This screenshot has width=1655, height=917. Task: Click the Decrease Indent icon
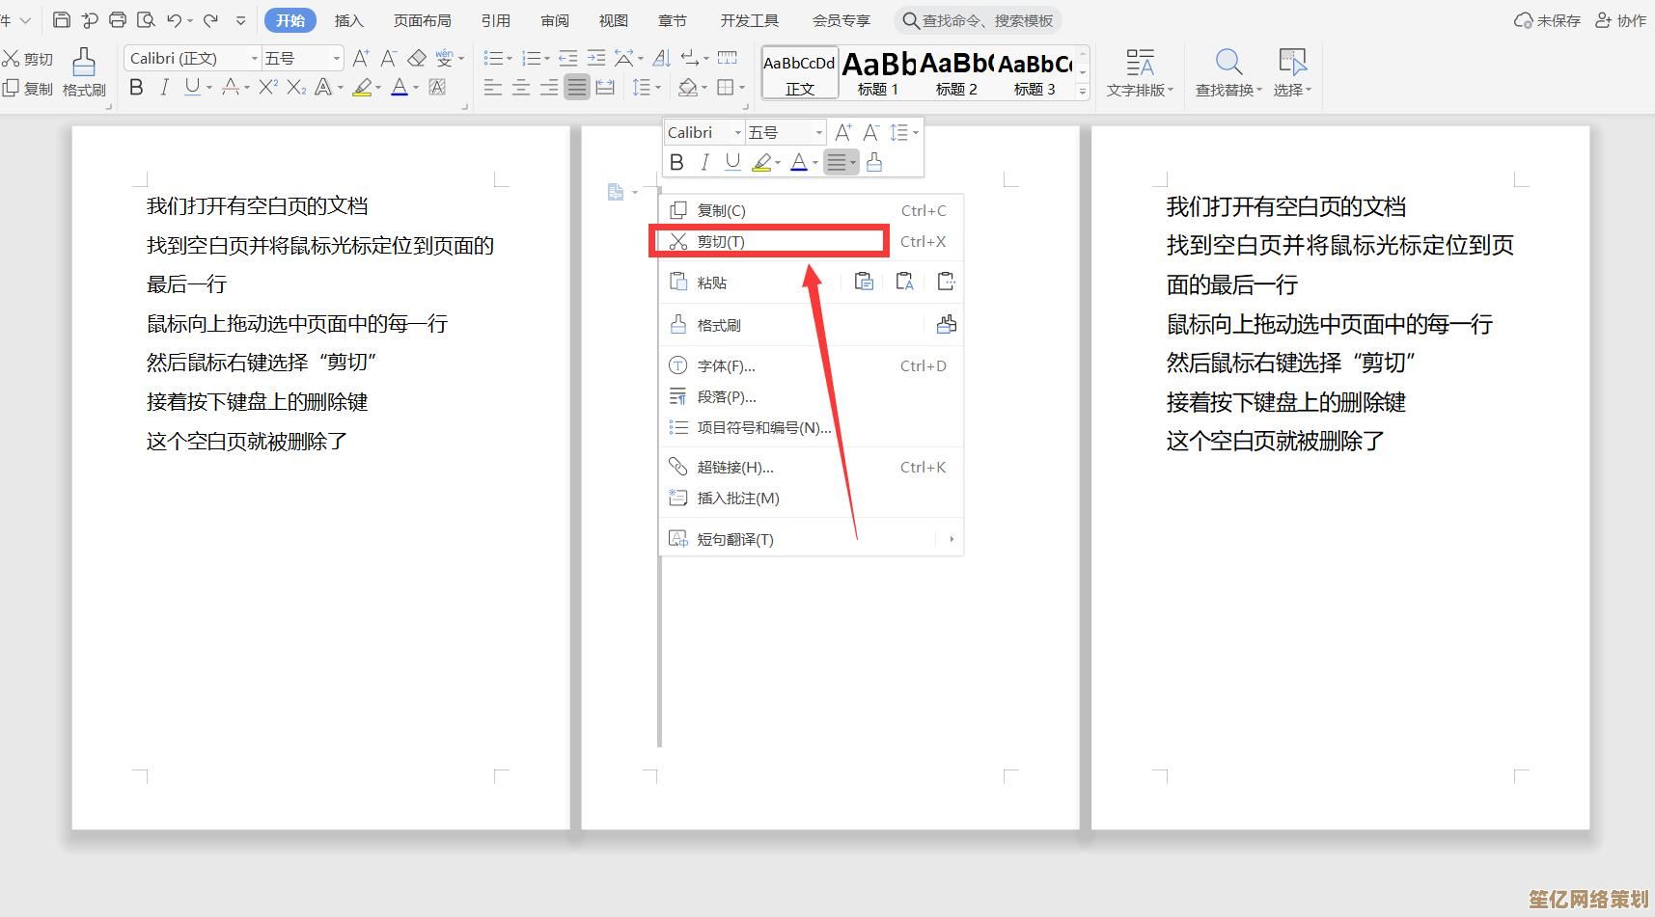coord(566,58)
